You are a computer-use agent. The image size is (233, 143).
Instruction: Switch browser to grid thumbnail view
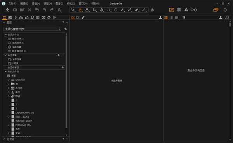[166, 17]
